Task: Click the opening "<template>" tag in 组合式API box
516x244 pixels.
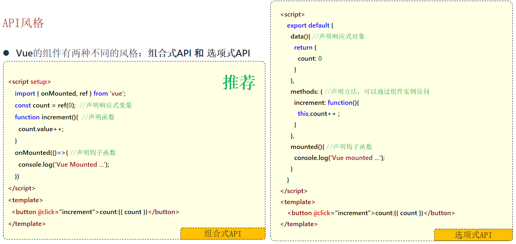Action: (x=26, y=200)
